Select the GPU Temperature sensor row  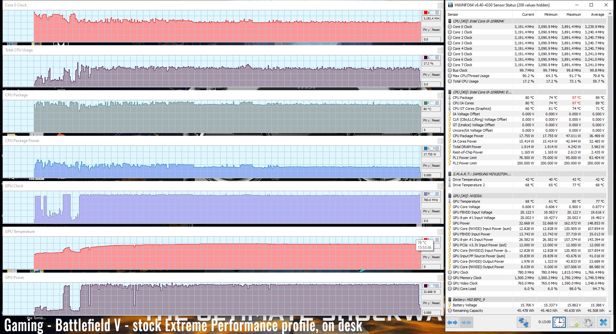[x=466, y=201]
